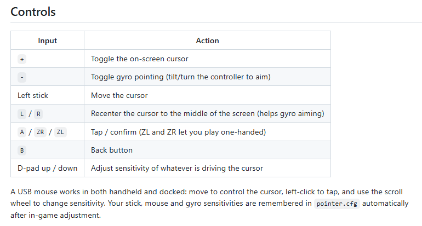Screen dimensions: 422x226
Task: Click the A button badge
Action: coord(22,132)
